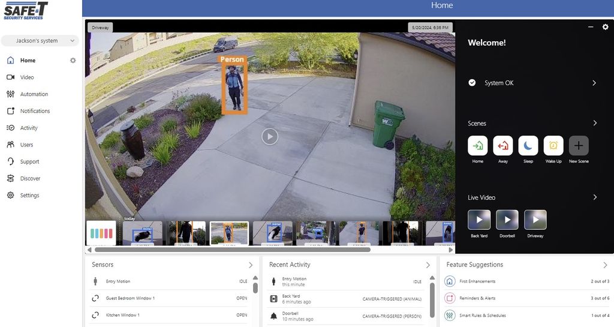This screenshot has height=327, width=614.
Task: Open Automation in the sidebar
Action: 34,94
